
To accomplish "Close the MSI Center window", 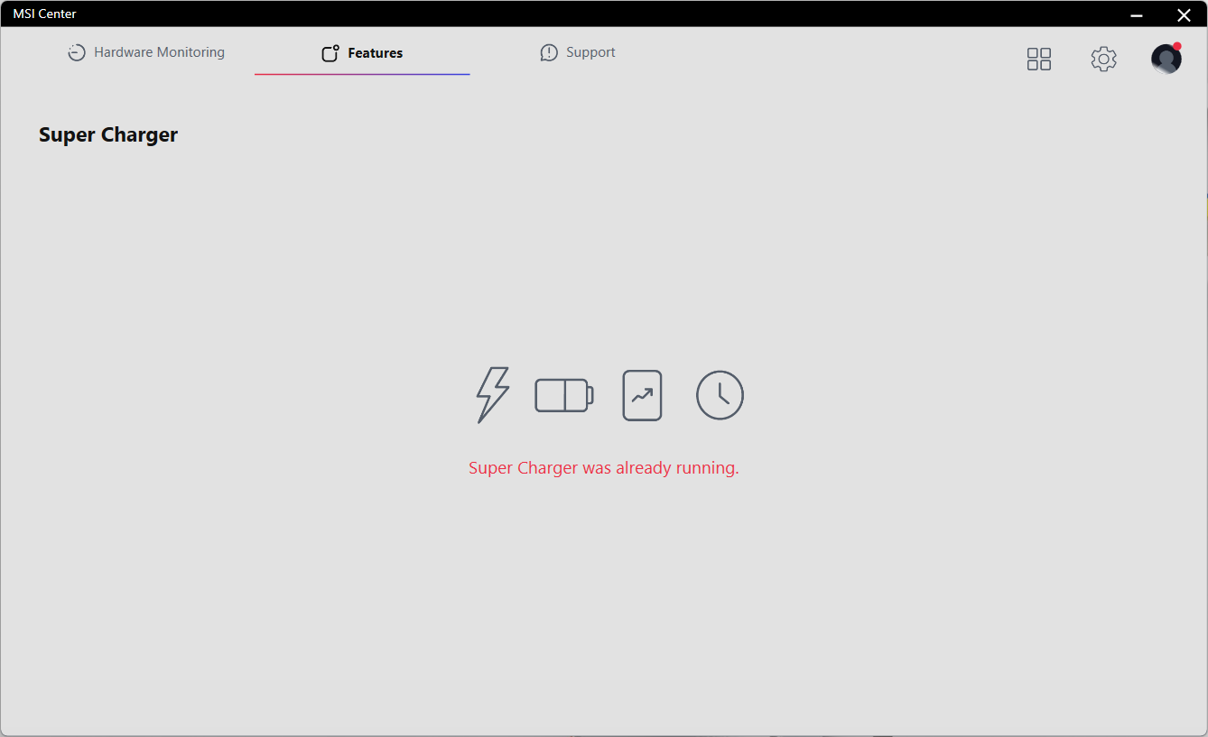I will (x=1184, y=14).
